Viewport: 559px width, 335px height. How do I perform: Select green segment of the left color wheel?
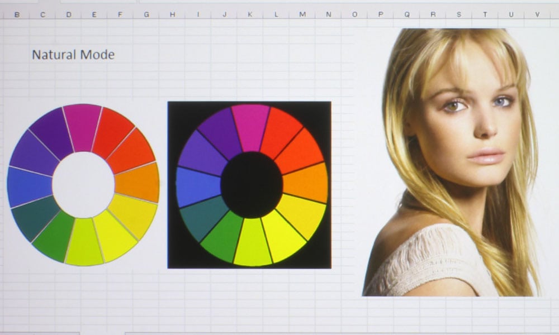(x=54, y=236)
